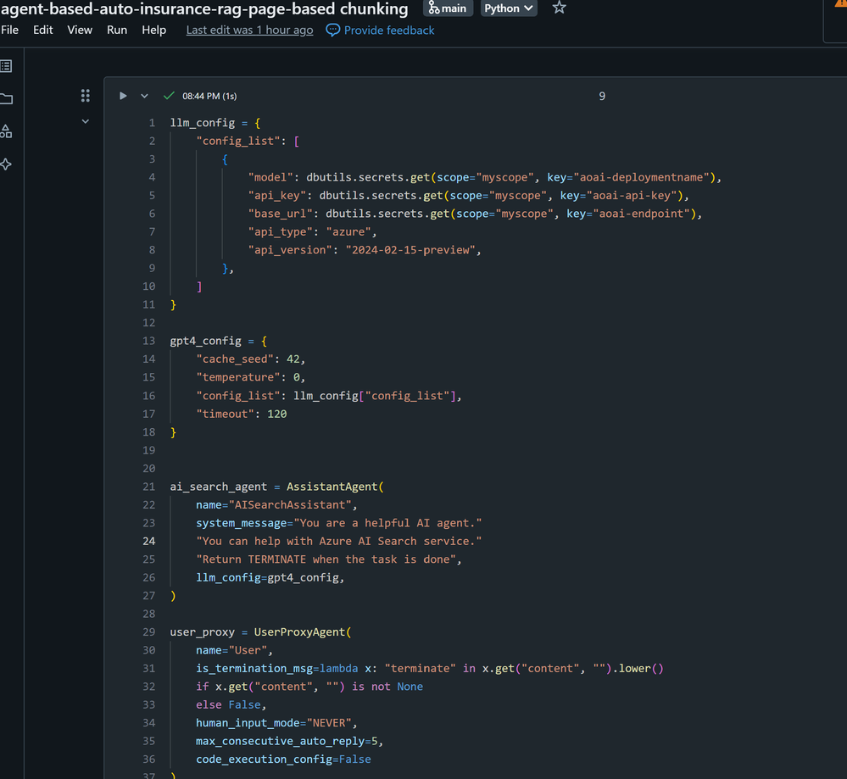Screen dimensions: 847x779
Task: Run the cell with the play icon
Action: (x=123, y=96)
